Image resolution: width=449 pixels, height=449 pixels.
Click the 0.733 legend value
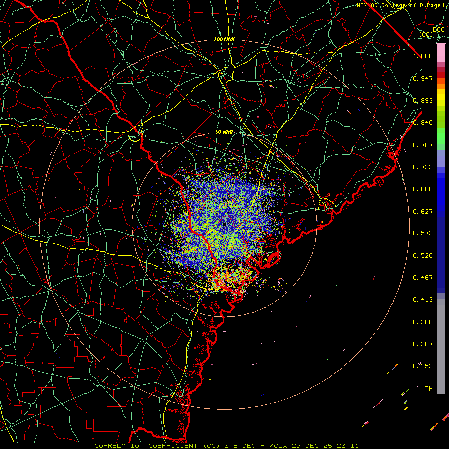point(423,167)
